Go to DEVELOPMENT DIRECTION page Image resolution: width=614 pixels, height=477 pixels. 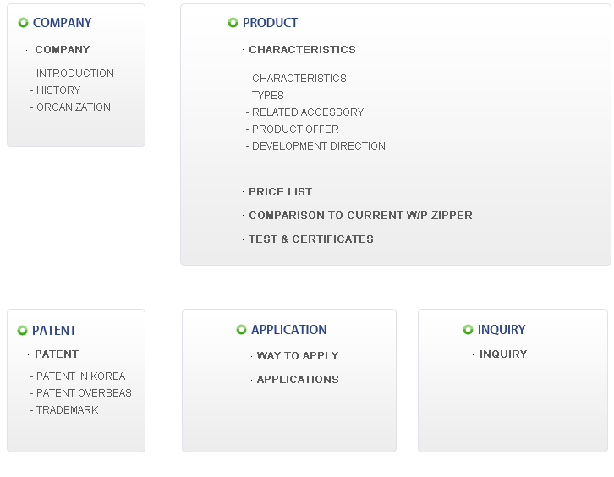pos(319,145)
